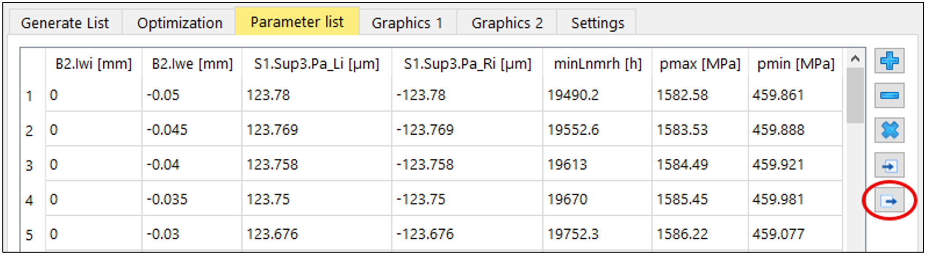Image resolution: width=926 pixels, height=255 pixels.
Task: Click the red-circled export arrow icon
Action: point(889,200)
